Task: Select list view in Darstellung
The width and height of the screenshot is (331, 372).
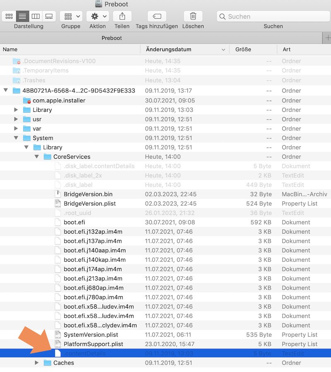Action: 22,17
